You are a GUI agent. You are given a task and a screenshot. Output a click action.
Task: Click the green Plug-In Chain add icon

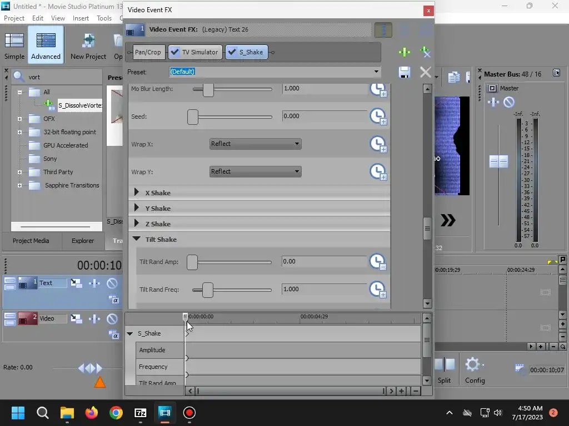tap(405, 52)
